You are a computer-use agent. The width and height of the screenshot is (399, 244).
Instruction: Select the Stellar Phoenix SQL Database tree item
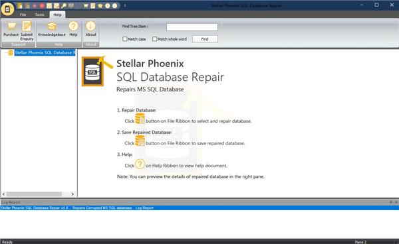click(x=45, y=53)
